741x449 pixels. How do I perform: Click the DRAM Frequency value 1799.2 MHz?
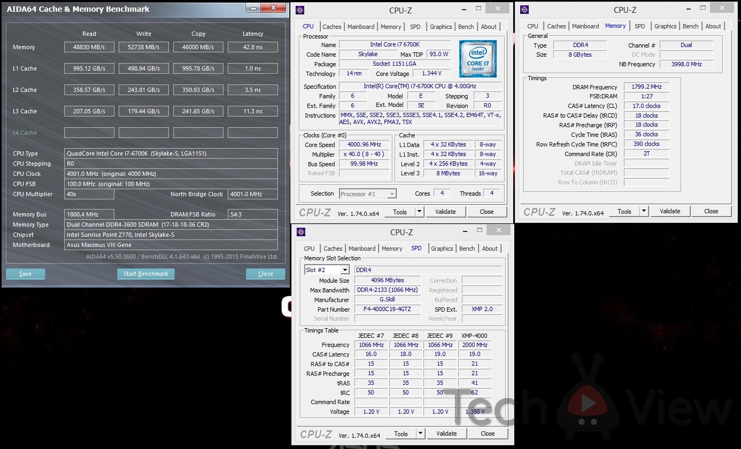point(647,87)
